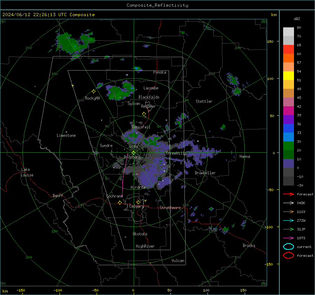Click the Hanna town label
Viewport: 315px width, 295px height.
245,156
